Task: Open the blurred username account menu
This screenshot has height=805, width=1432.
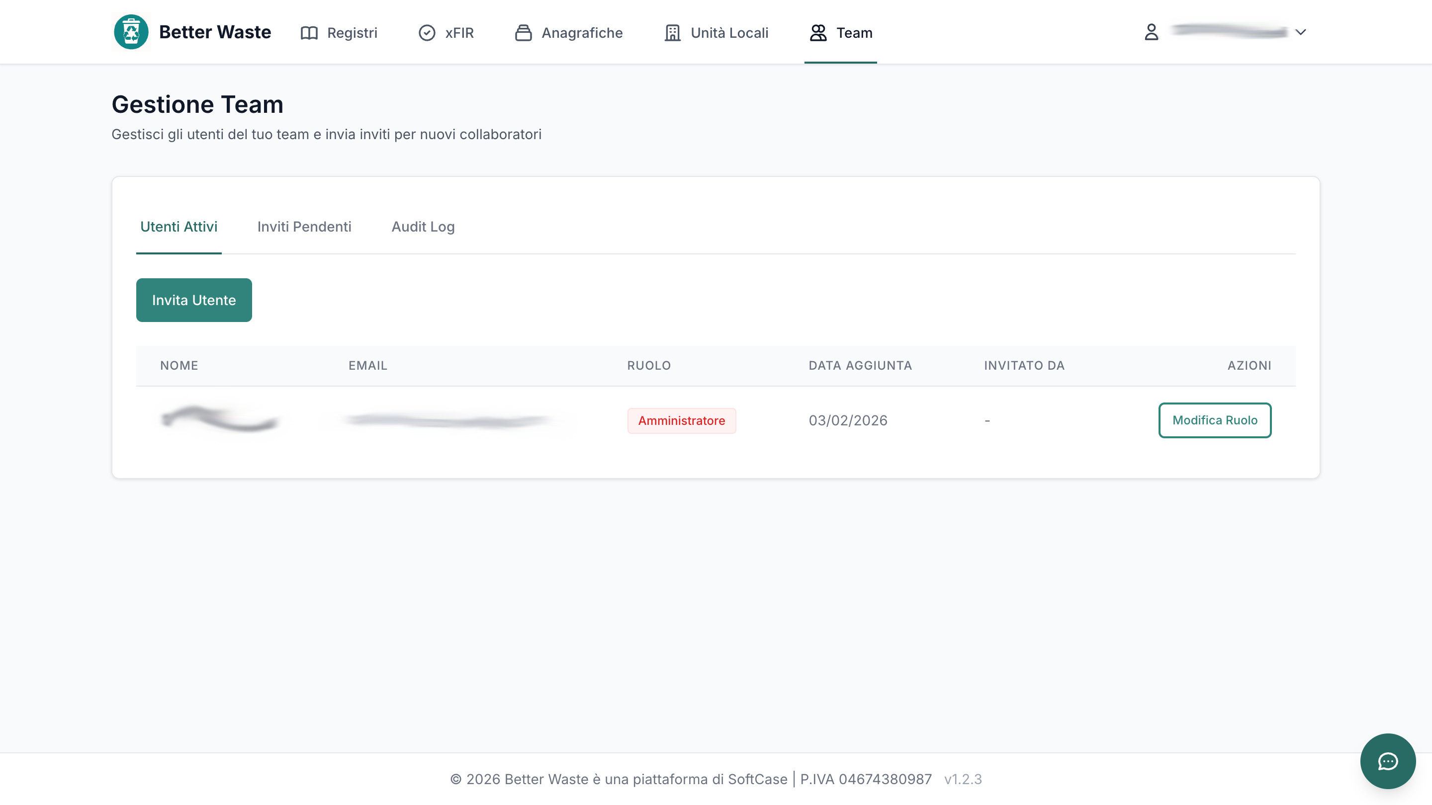Action: 1229,32
